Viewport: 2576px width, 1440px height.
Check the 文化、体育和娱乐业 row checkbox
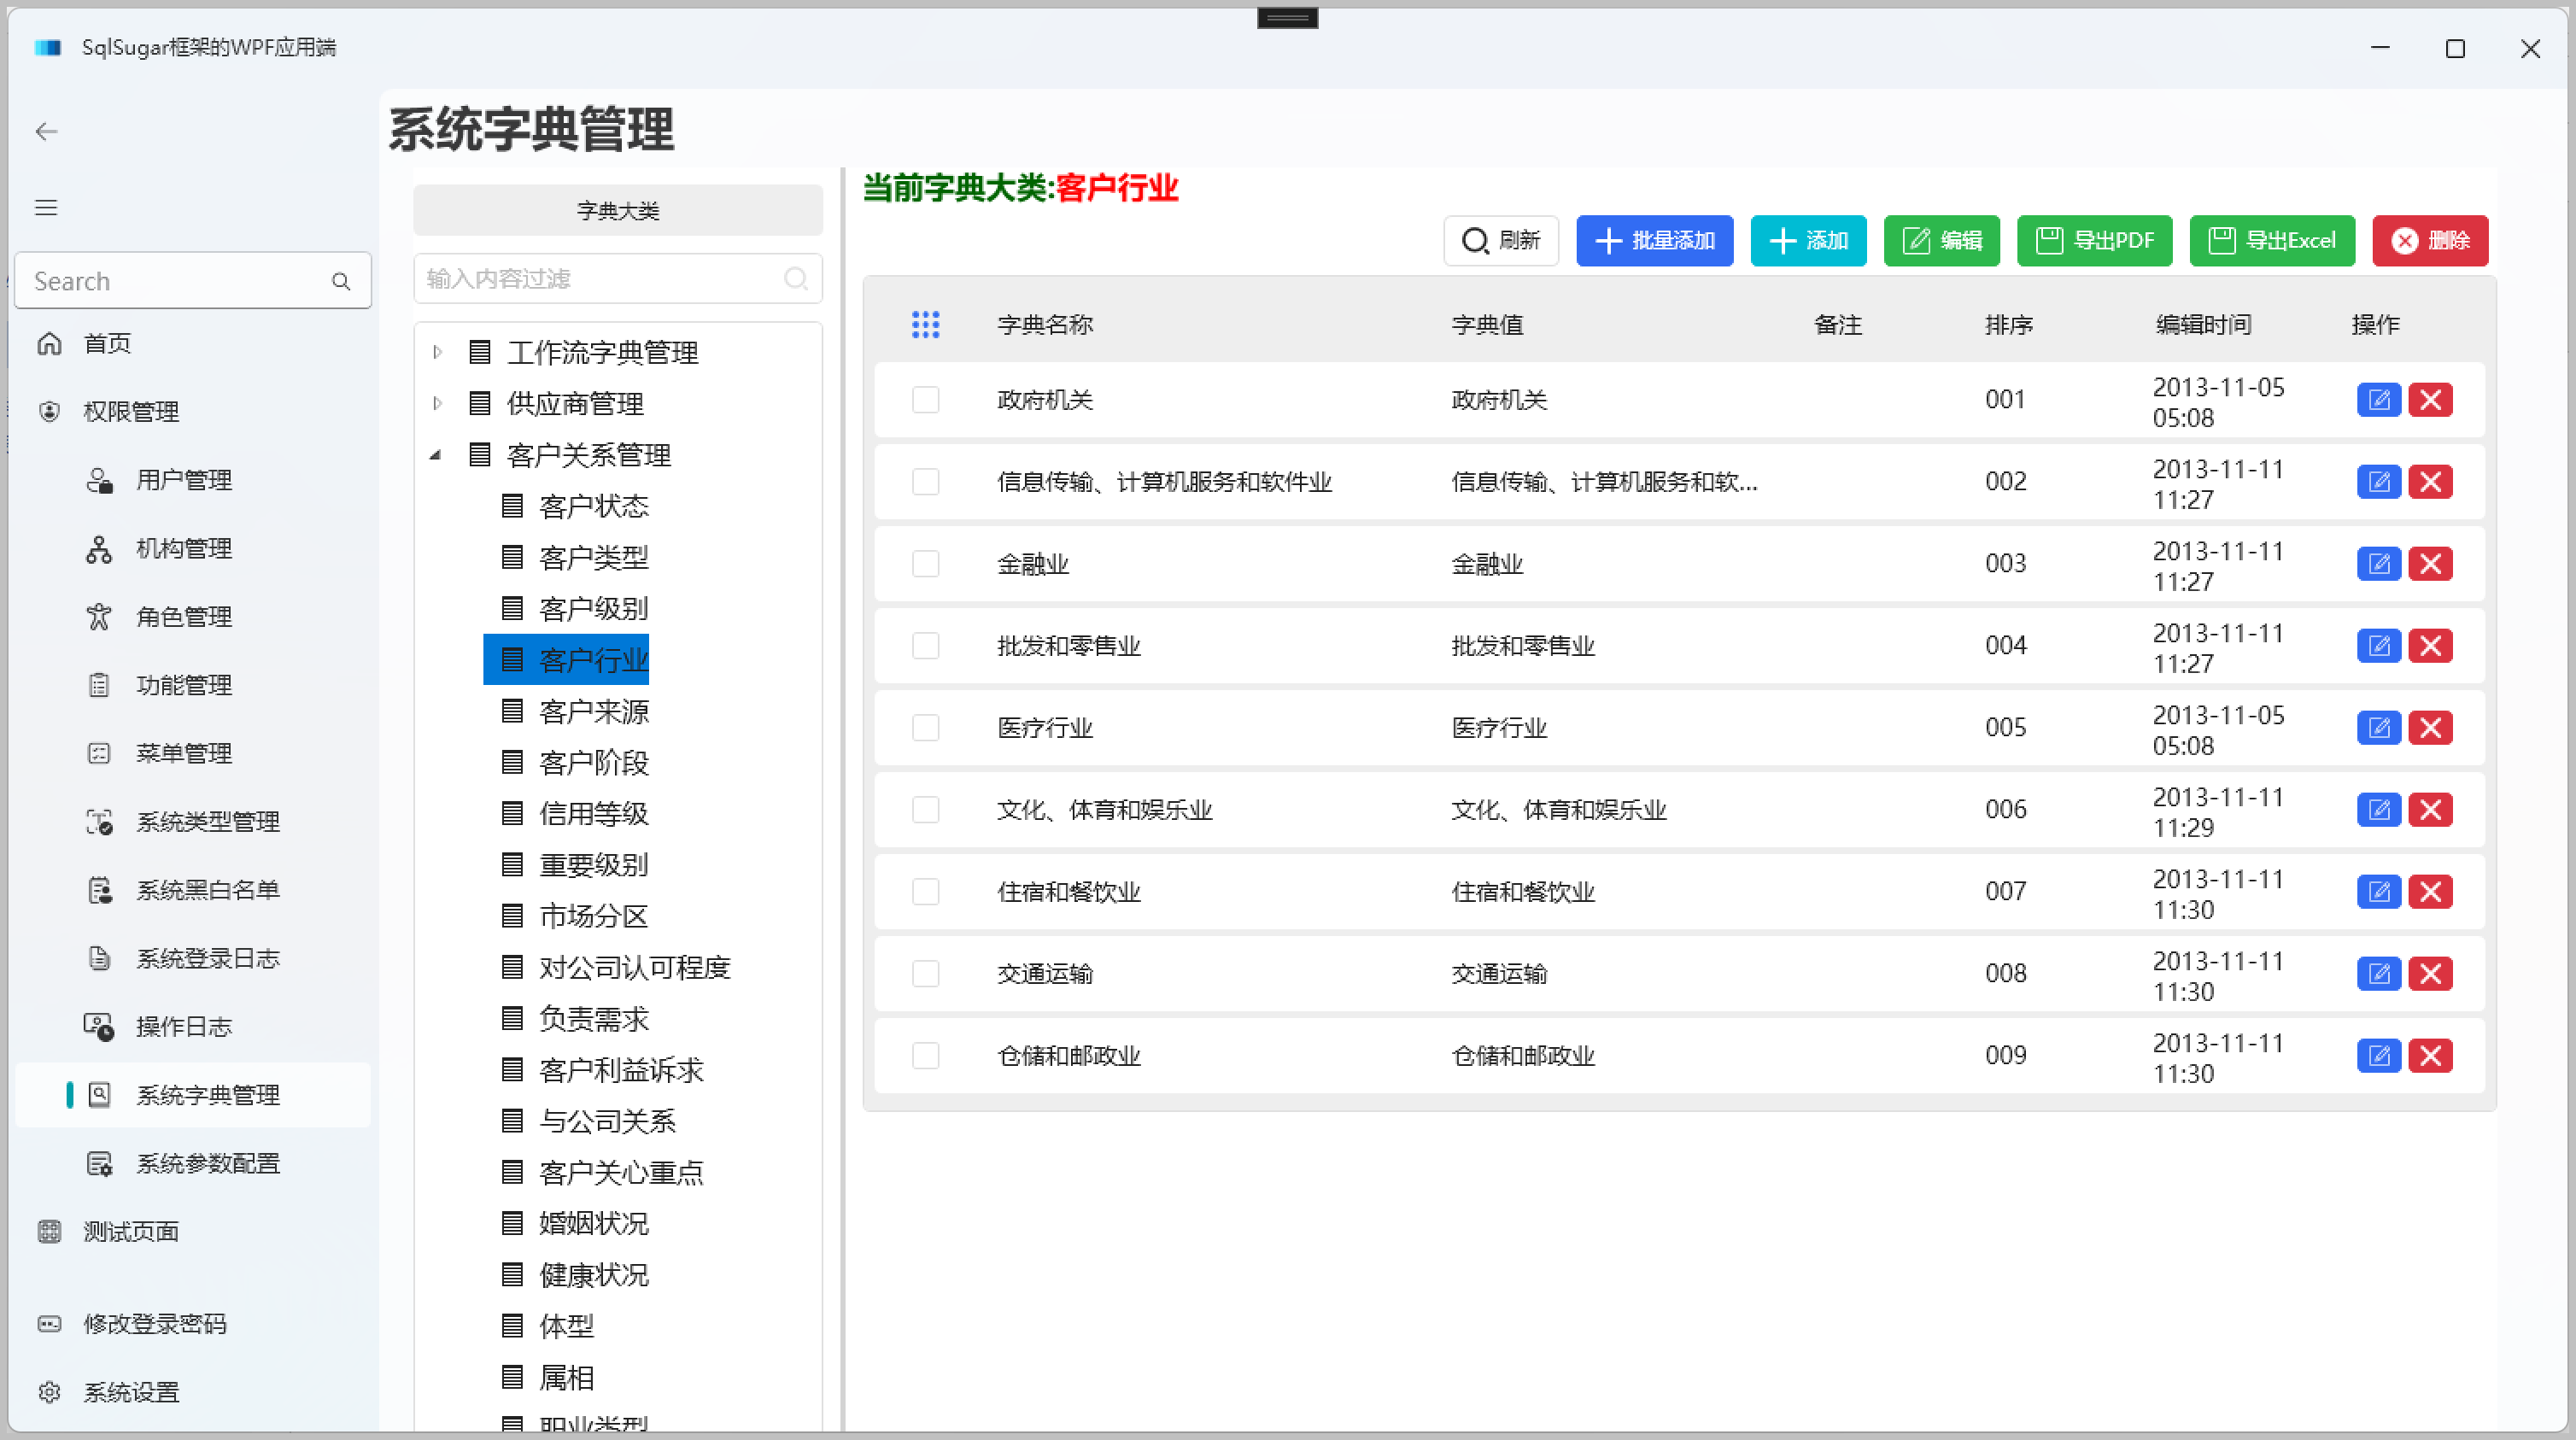pos(925,810)
